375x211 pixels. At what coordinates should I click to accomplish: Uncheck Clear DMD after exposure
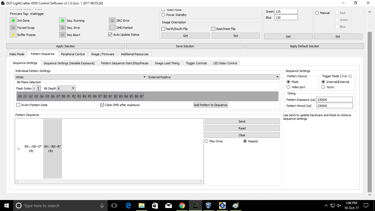(x=102, y=105)
